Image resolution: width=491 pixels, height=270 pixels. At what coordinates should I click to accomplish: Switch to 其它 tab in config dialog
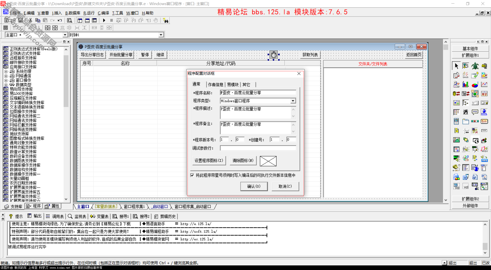point(246,84)
